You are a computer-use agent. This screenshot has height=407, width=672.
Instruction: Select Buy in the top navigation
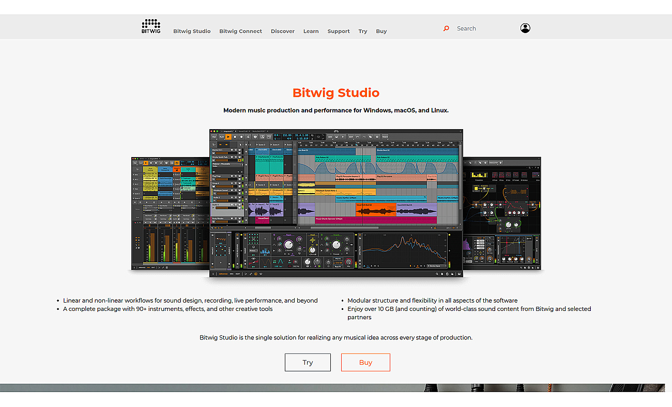click(381, 31)
